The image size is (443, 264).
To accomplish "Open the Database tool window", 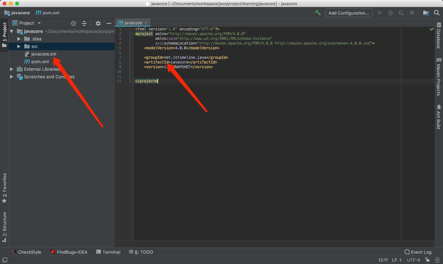I will [x=439, y=35].
